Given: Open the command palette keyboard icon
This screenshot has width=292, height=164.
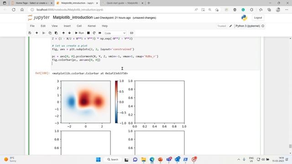Looking at the screenshot, I should tap(132, 33).
